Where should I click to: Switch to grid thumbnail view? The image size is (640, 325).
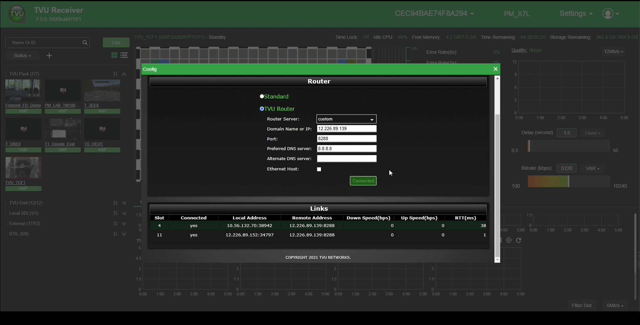point(114,55)
